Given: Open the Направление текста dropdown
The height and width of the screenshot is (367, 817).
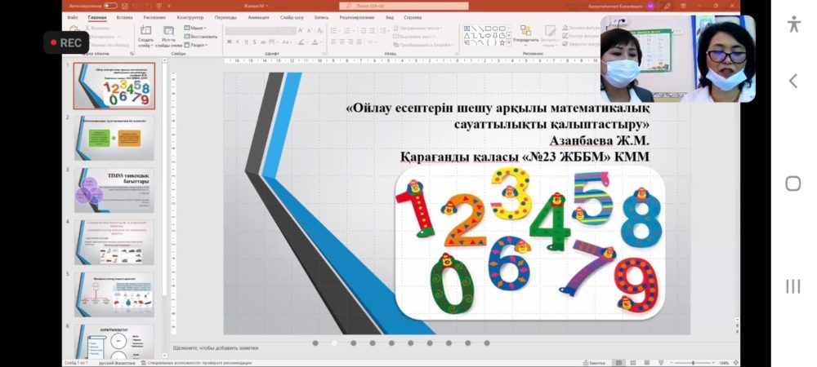Looking at the screenshot, I should 417,28.
